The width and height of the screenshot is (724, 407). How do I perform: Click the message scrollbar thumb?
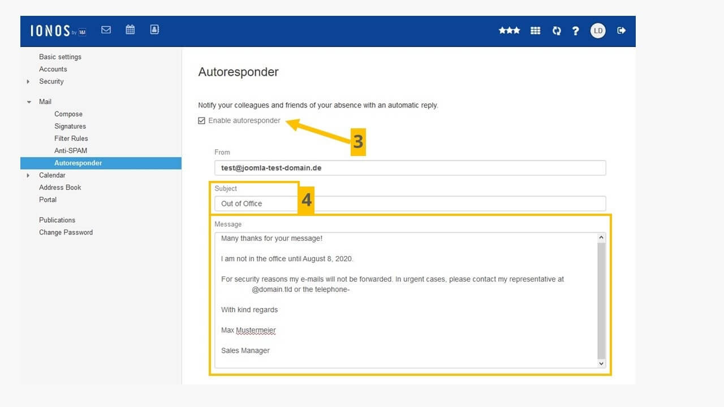click(x=601, y=300)
